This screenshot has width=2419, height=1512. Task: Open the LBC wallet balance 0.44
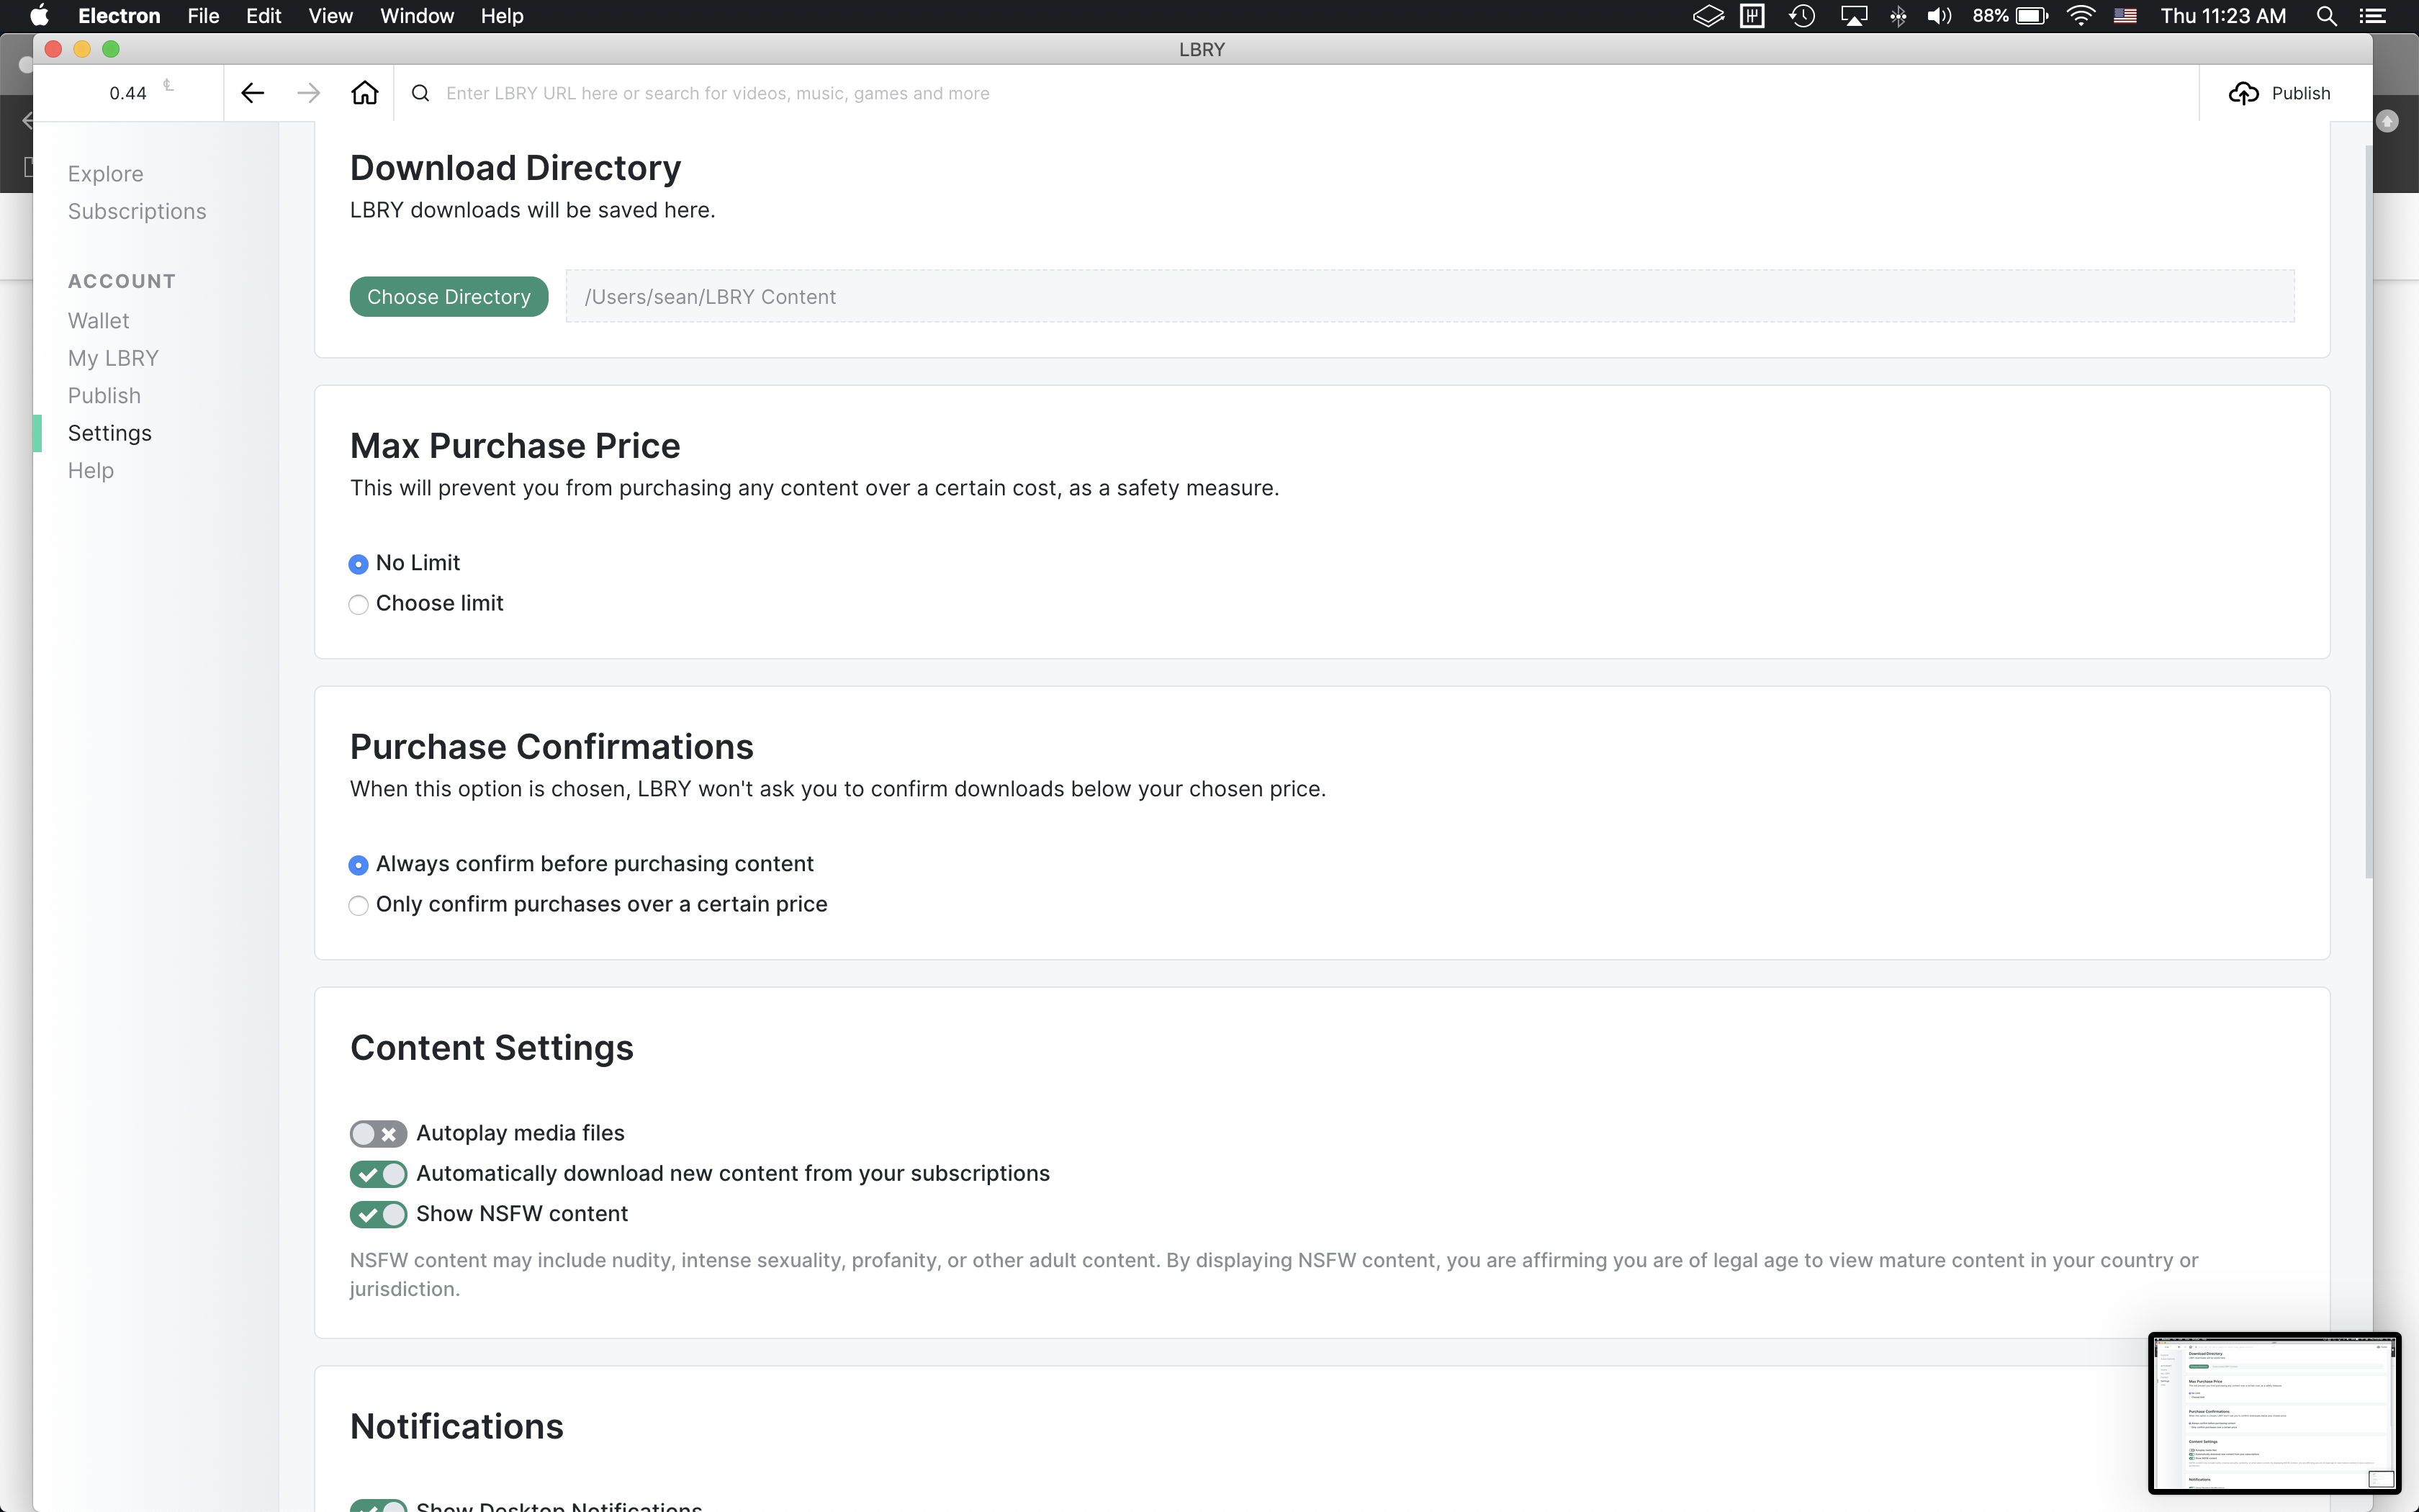pos(128,93)
